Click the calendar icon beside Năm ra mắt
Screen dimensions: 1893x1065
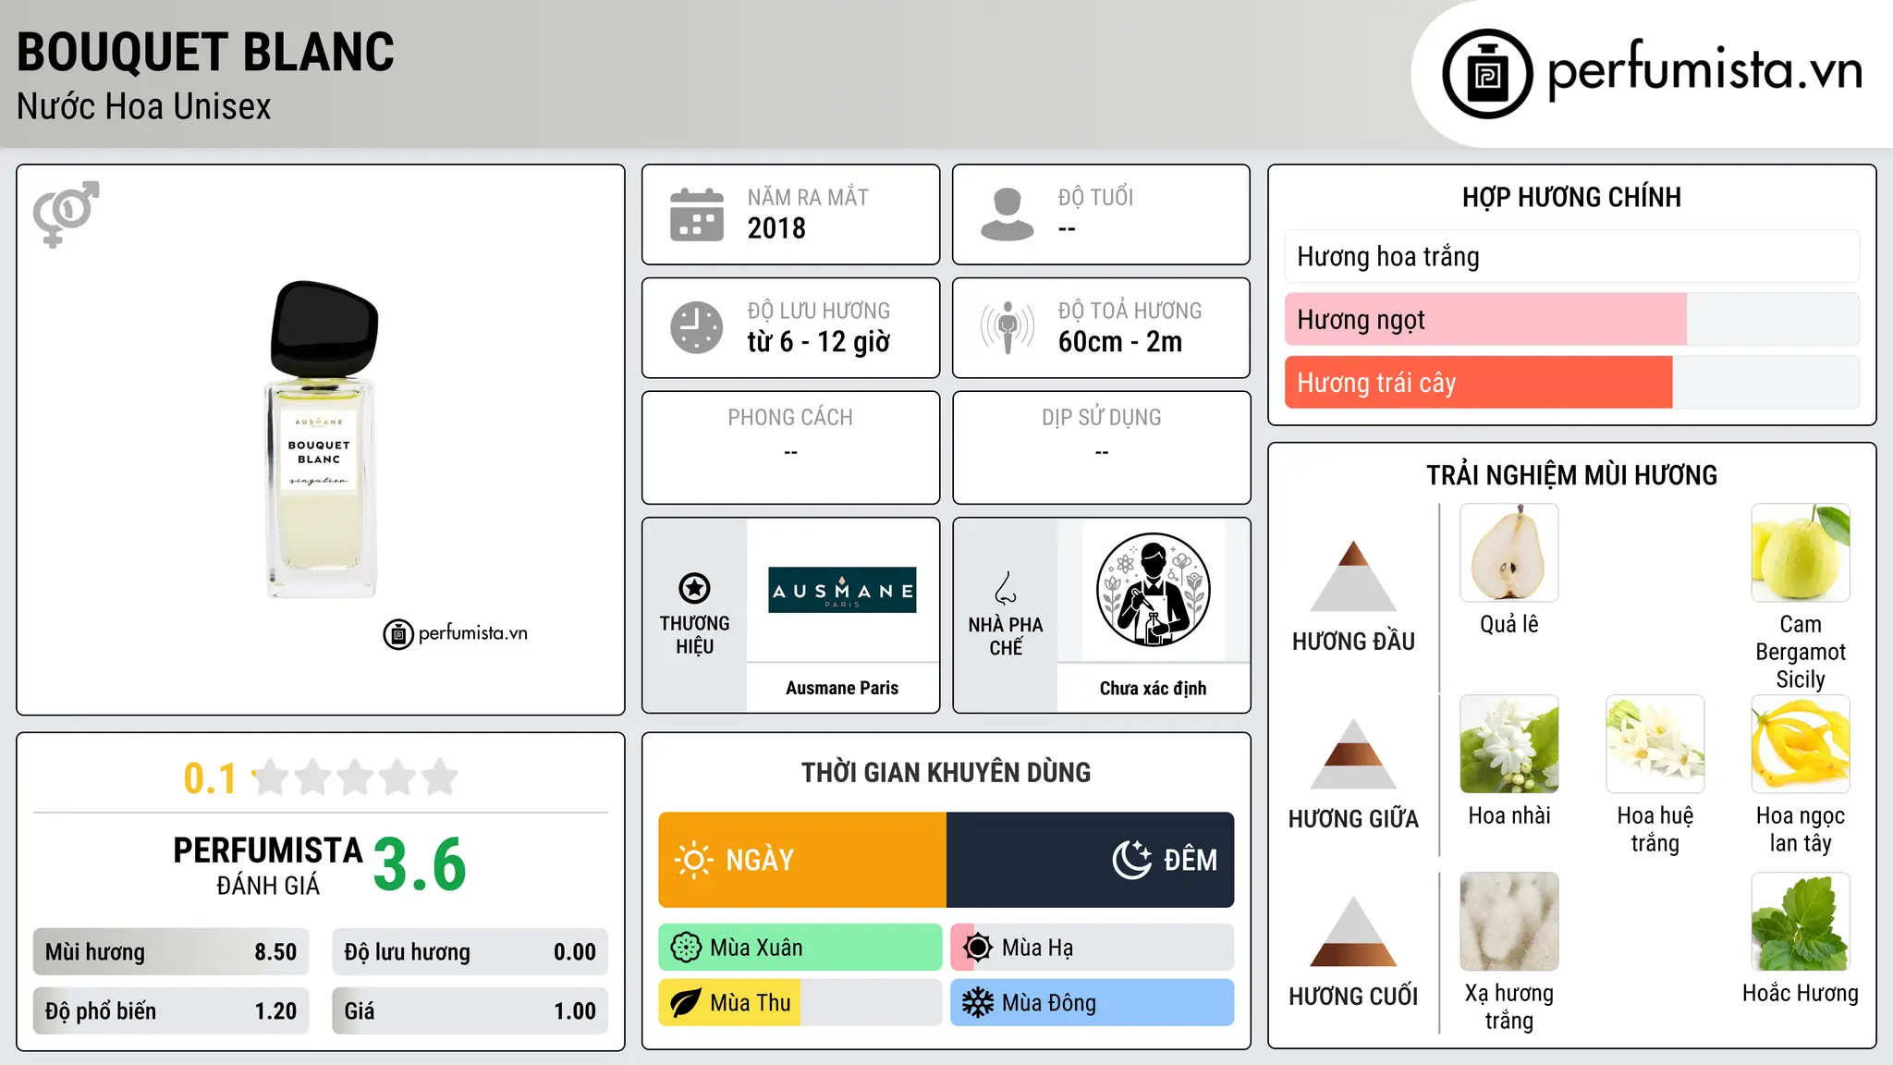pos(697,214)
